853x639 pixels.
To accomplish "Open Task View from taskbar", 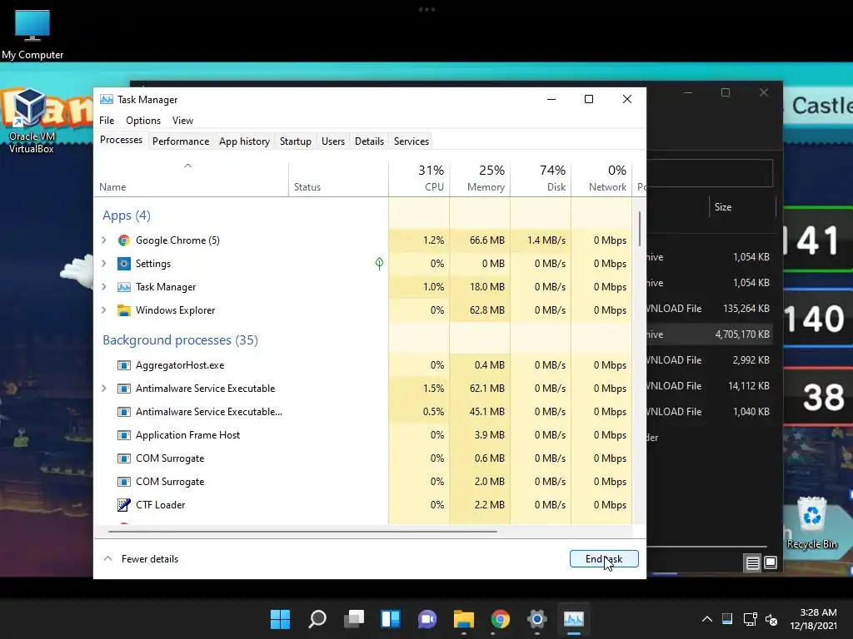I will (x=354, y=619).
